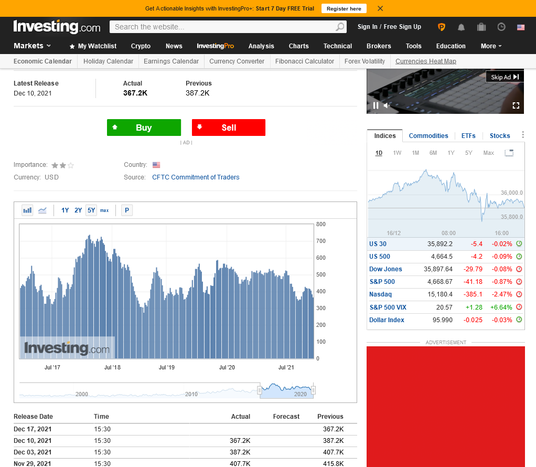The height and width of the screenshot is (467, 536).
Task: Open Dollar Index quote
Action: [387, 320]
